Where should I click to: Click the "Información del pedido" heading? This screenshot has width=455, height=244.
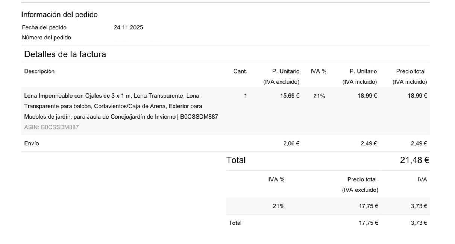coord(59,15)
